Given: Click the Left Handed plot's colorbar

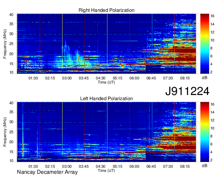Looking at the screenshot, I should [205, 132].
